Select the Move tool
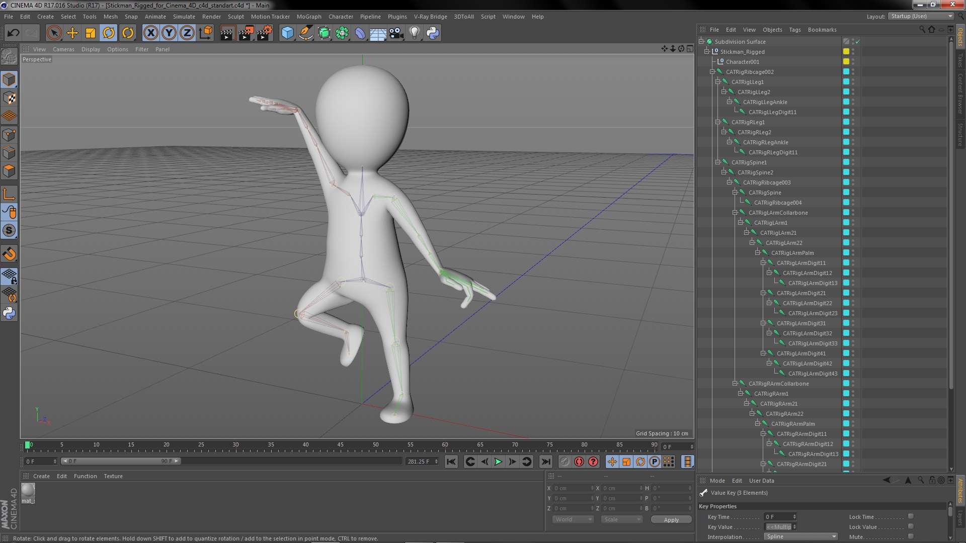 point(72,33)
